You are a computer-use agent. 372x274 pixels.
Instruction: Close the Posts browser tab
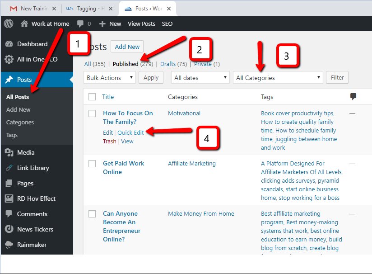pyautogui.click(x=169, y=9)
